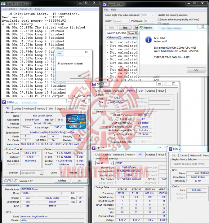Minimize the CPU-Z Memory window

point(159,84)
